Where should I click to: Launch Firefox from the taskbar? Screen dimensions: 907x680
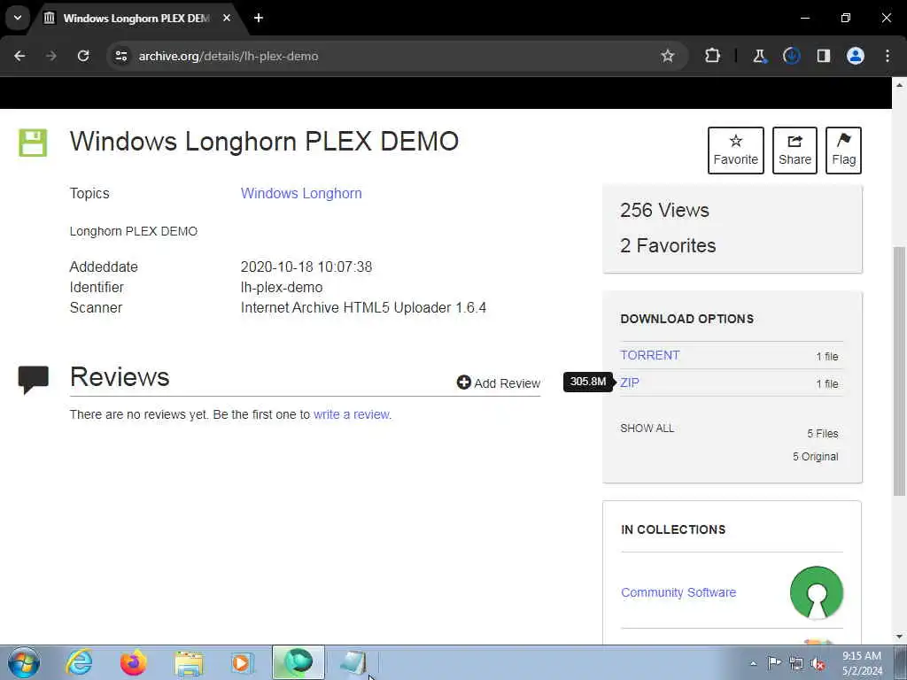[134, 662]
